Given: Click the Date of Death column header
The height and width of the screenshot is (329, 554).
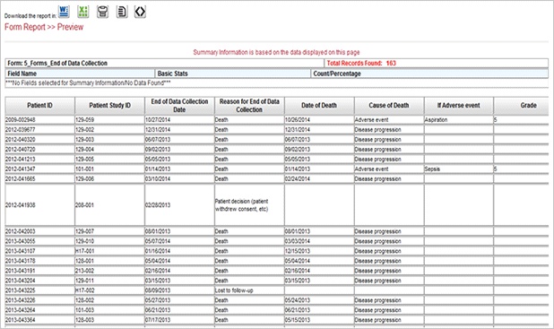Looking at the screenshot, I should (x=319, y=105).
